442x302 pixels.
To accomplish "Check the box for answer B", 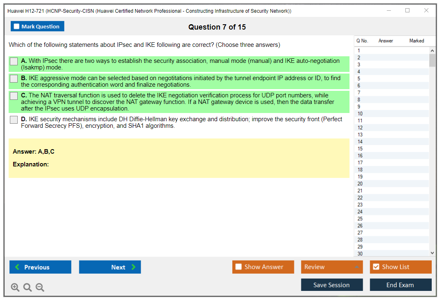I will click(x=14, y=78).
